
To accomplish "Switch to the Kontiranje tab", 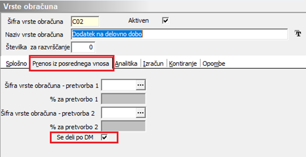I will 182,63.
